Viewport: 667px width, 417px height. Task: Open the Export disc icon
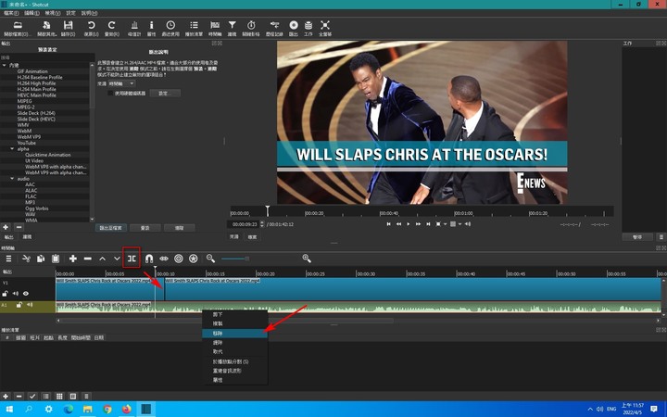click(294, 26)
